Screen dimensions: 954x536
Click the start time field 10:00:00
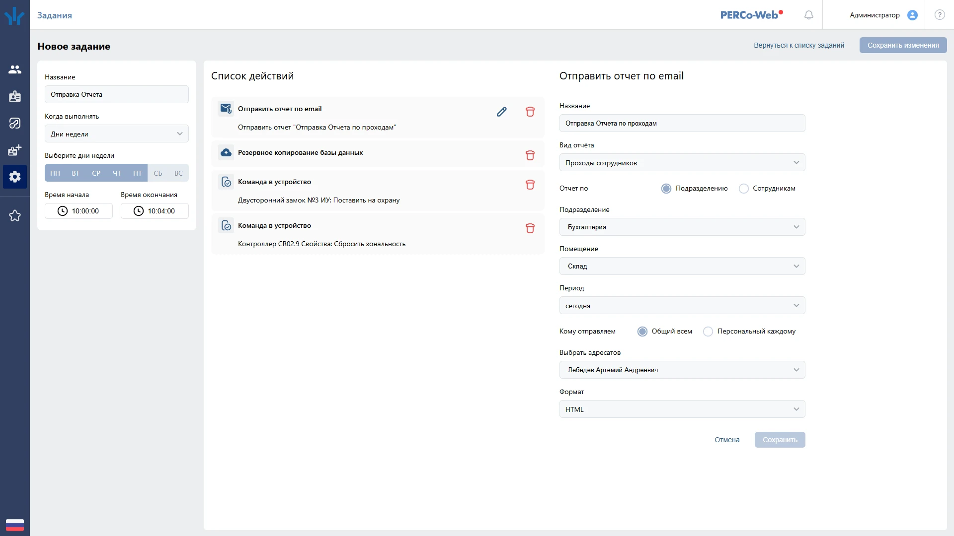tap(79, 211)
